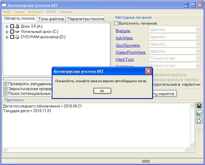Switch to the Типы файлов tab
Screen dimensions: 205x165
(x=51, y=19)
